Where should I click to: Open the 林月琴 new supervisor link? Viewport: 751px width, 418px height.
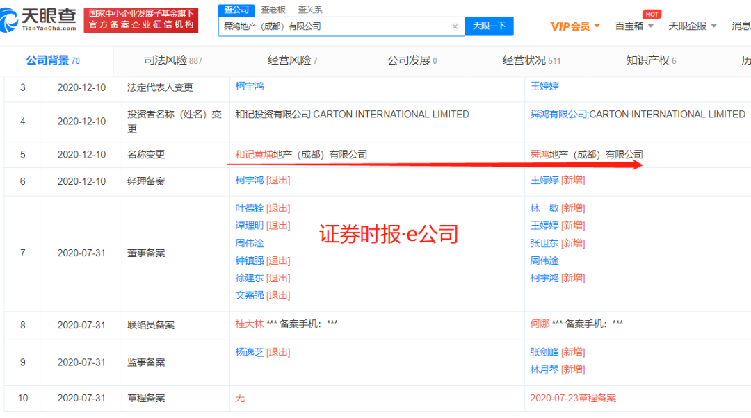click(544, 369)
